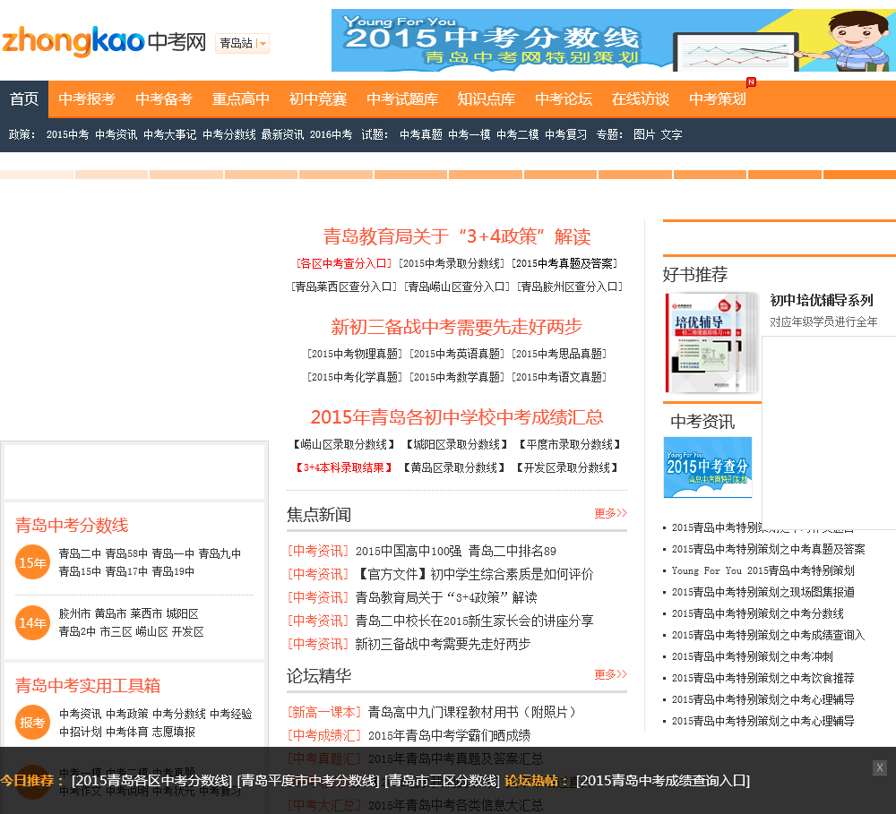The width and height of the screenshot is (896, 814).
Task: Open news 官方文件 初中学生综合素质是如何评价
Action: (x=474, y=574)
